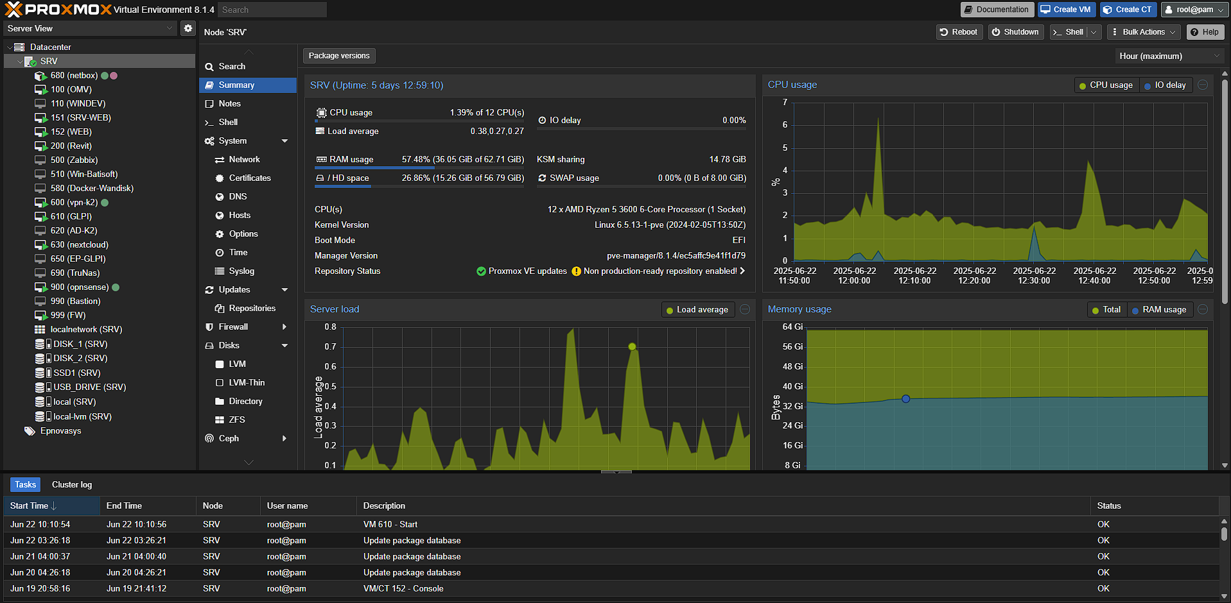
Task: Click undo zoom button on Server load chart
Action: [x=745, y=309]
